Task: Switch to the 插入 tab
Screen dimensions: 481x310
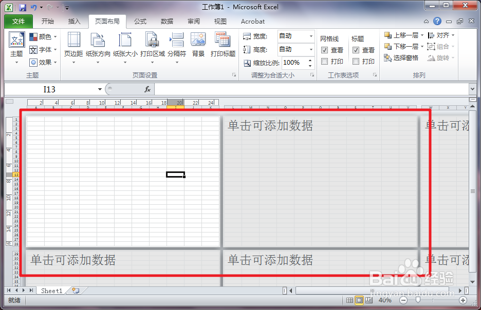Action: [74, 22]
